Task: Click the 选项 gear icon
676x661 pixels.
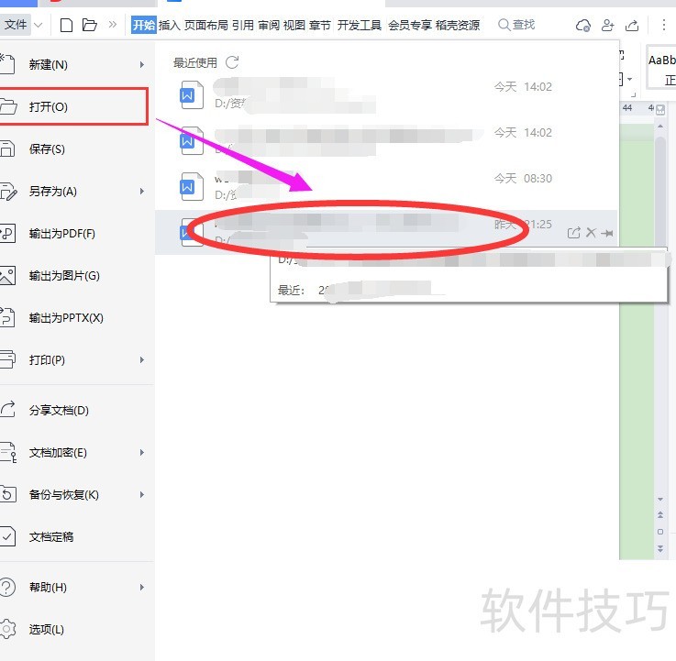Action: click(x=7, y=630)
